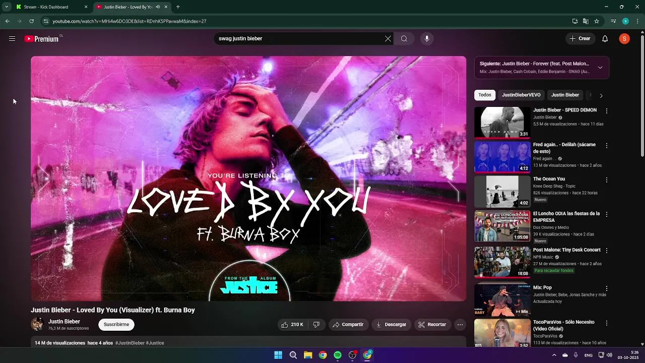Viewport: 645px width, 363px height.
Task: View site information icon in address bar
Action: pos(46,21)
